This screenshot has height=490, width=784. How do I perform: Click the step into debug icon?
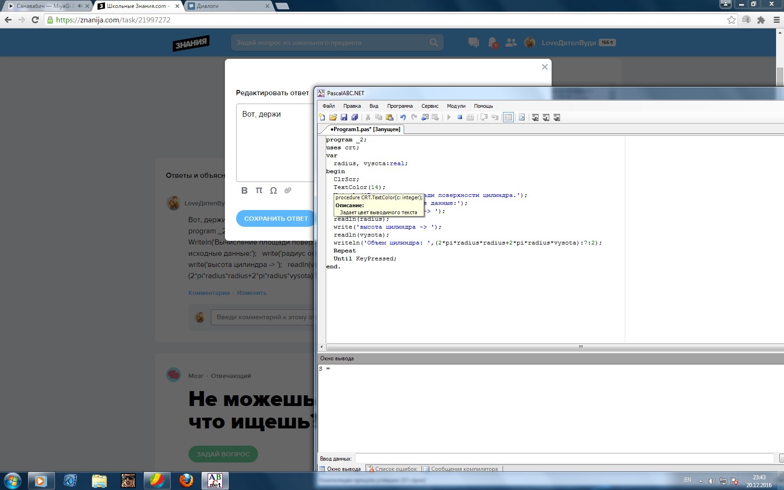click(x=495, y=117)
